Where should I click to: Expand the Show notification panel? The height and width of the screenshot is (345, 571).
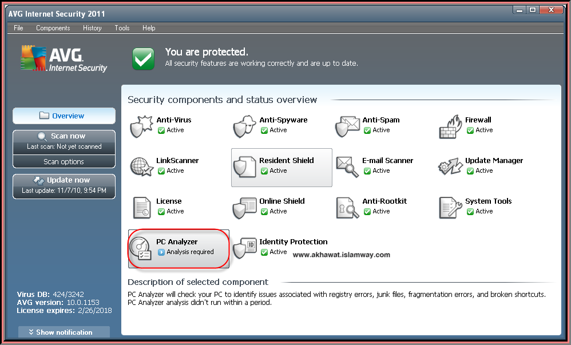tap(64, 332)
